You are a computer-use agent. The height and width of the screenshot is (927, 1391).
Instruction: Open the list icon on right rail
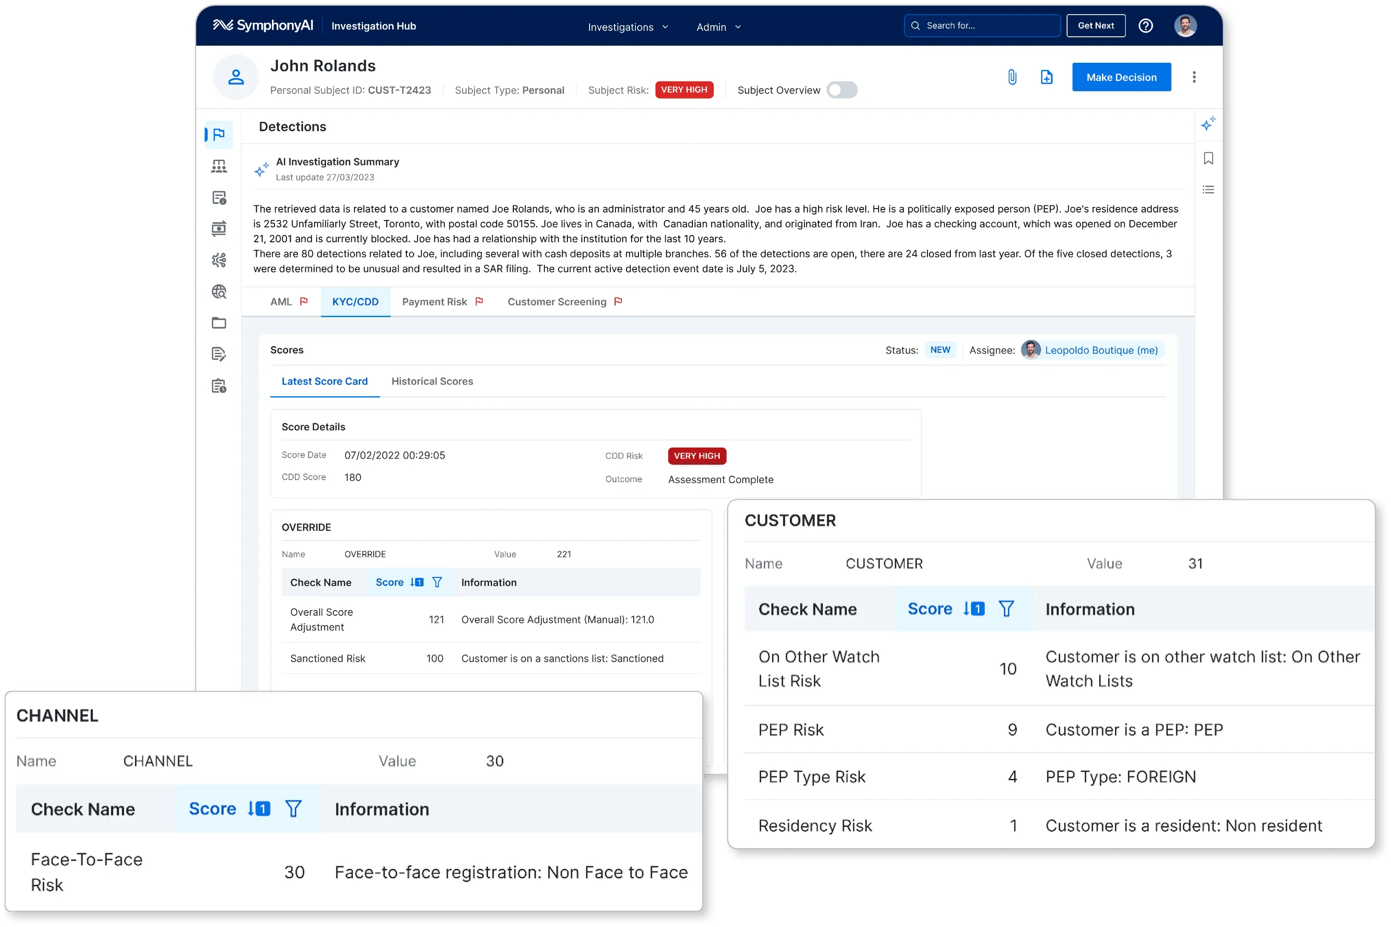[x=1208, y=190]
